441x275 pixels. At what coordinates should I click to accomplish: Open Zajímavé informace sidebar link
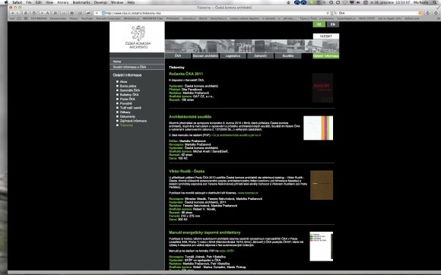point(133,121)
